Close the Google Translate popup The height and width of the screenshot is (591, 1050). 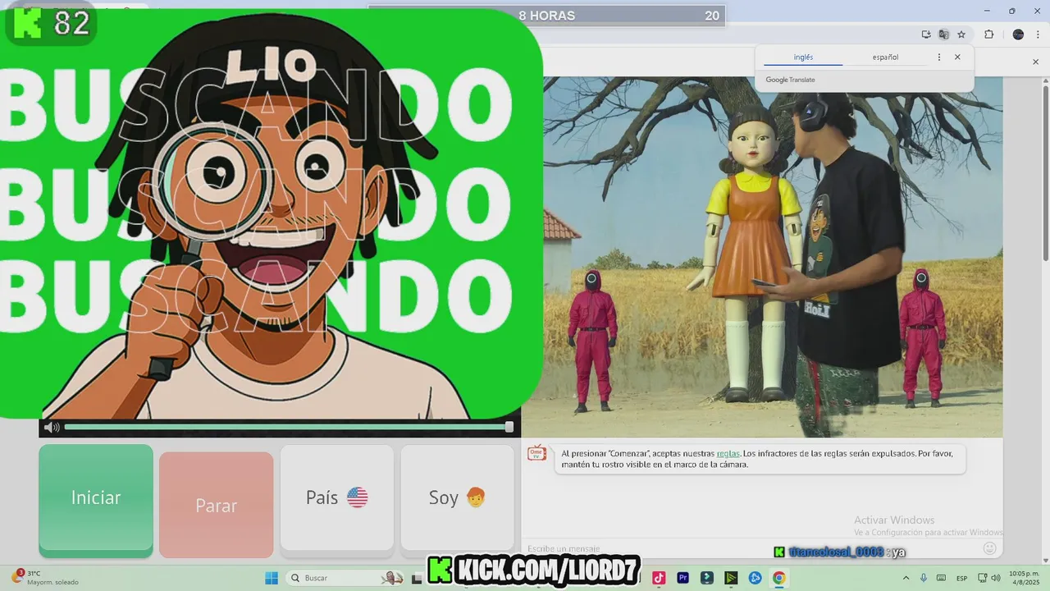coord(957,57)
